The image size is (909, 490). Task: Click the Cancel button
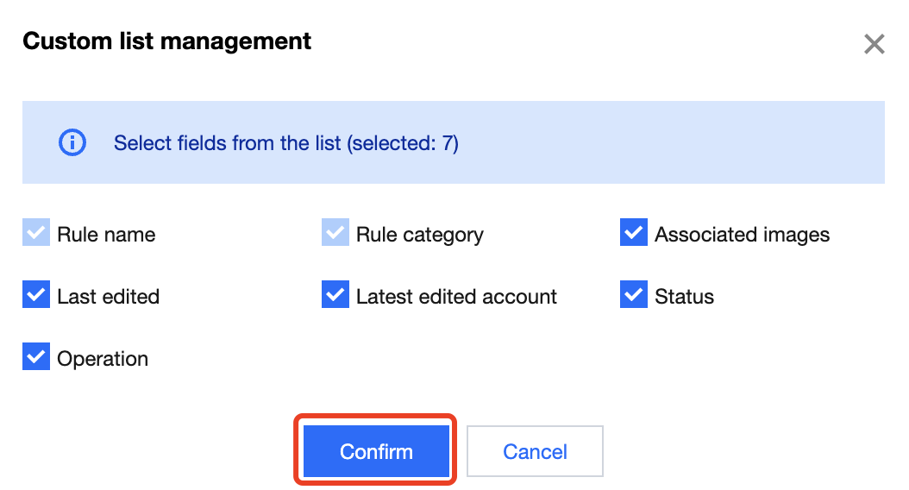coord(535,451)
